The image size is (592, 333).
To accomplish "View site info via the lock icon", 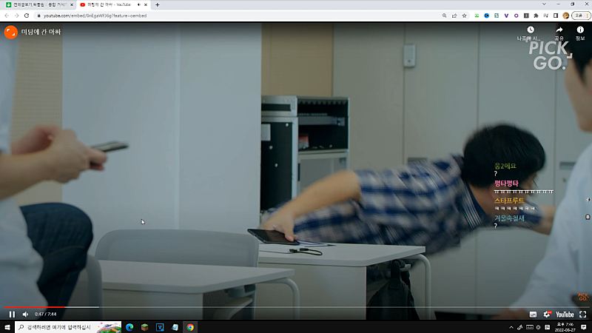I will tap(38, 16).
